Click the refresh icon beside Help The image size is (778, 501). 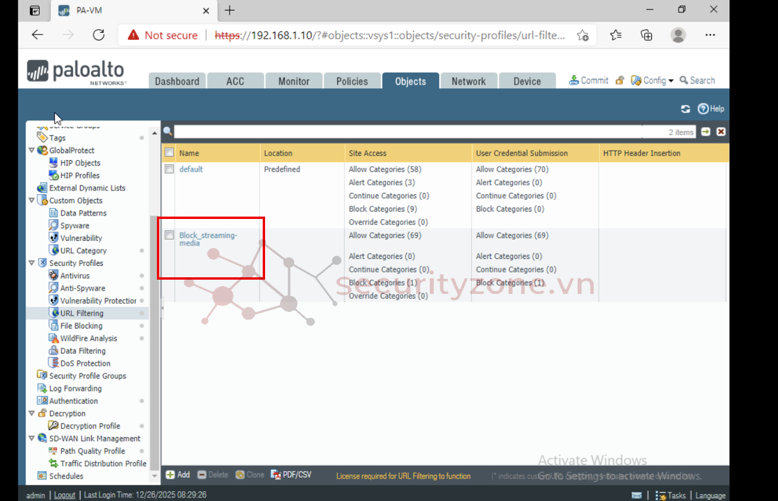(685, 109)
